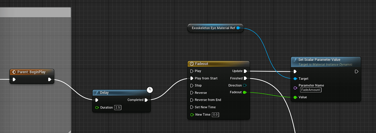Click the Fadeout Update output pin
The width and height of the screenshot is (376, 133).
245,71
